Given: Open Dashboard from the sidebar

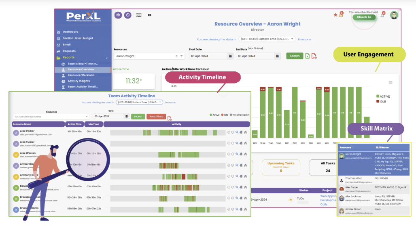Looking at the screenshot, I should pos(70,32).
